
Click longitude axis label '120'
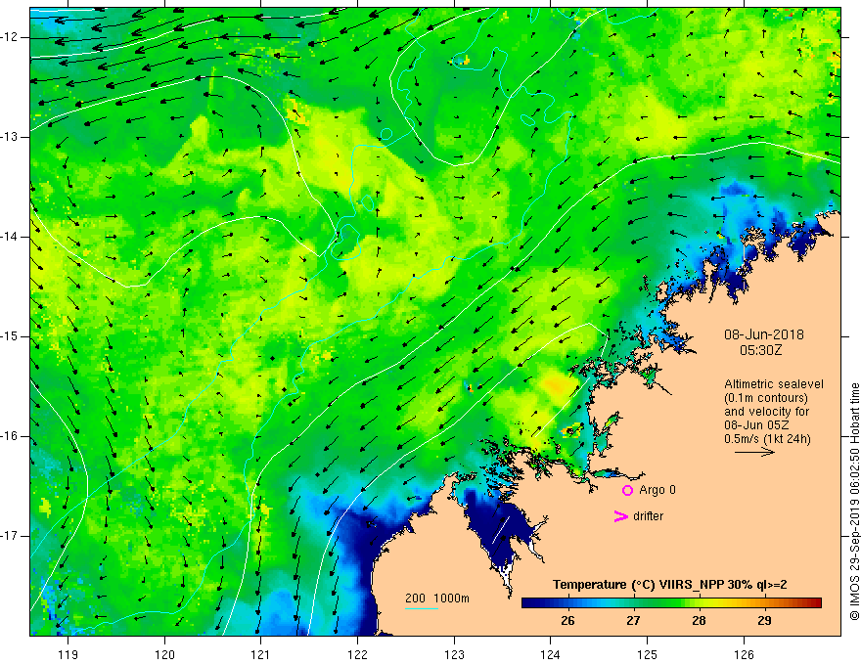pos(164,654)
